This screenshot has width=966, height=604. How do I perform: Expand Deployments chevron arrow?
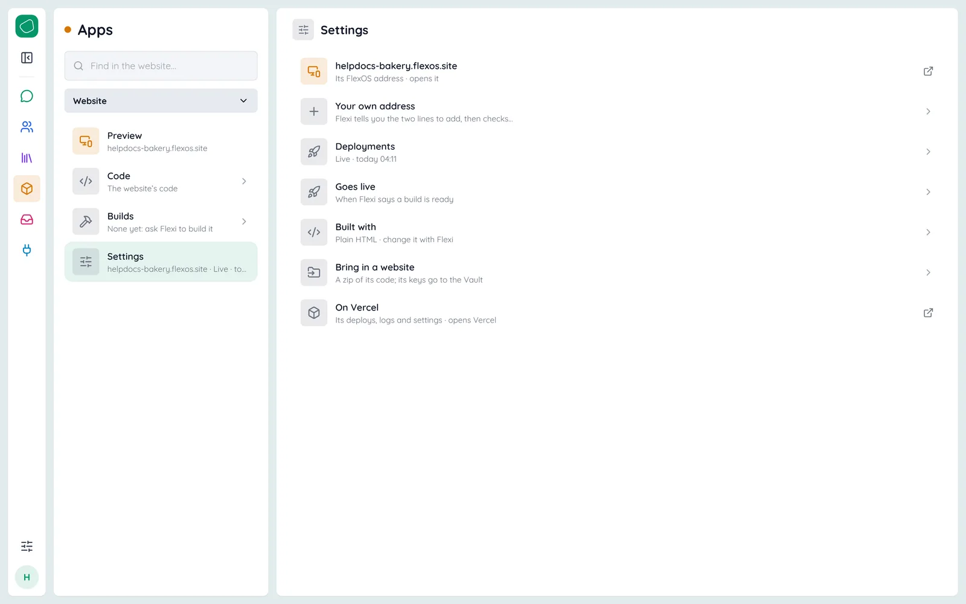(x=928, y=152)
